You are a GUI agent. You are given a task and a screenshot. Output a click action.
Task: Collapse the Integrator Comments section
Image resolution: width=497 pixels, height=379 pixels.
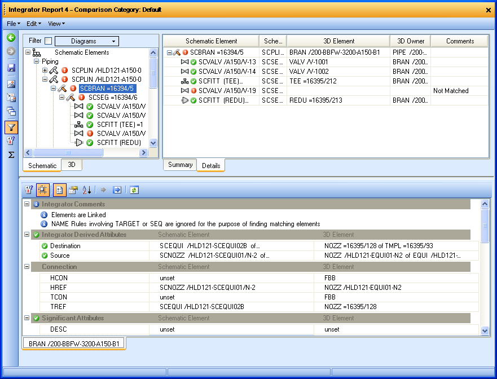[x=27, y=204]
